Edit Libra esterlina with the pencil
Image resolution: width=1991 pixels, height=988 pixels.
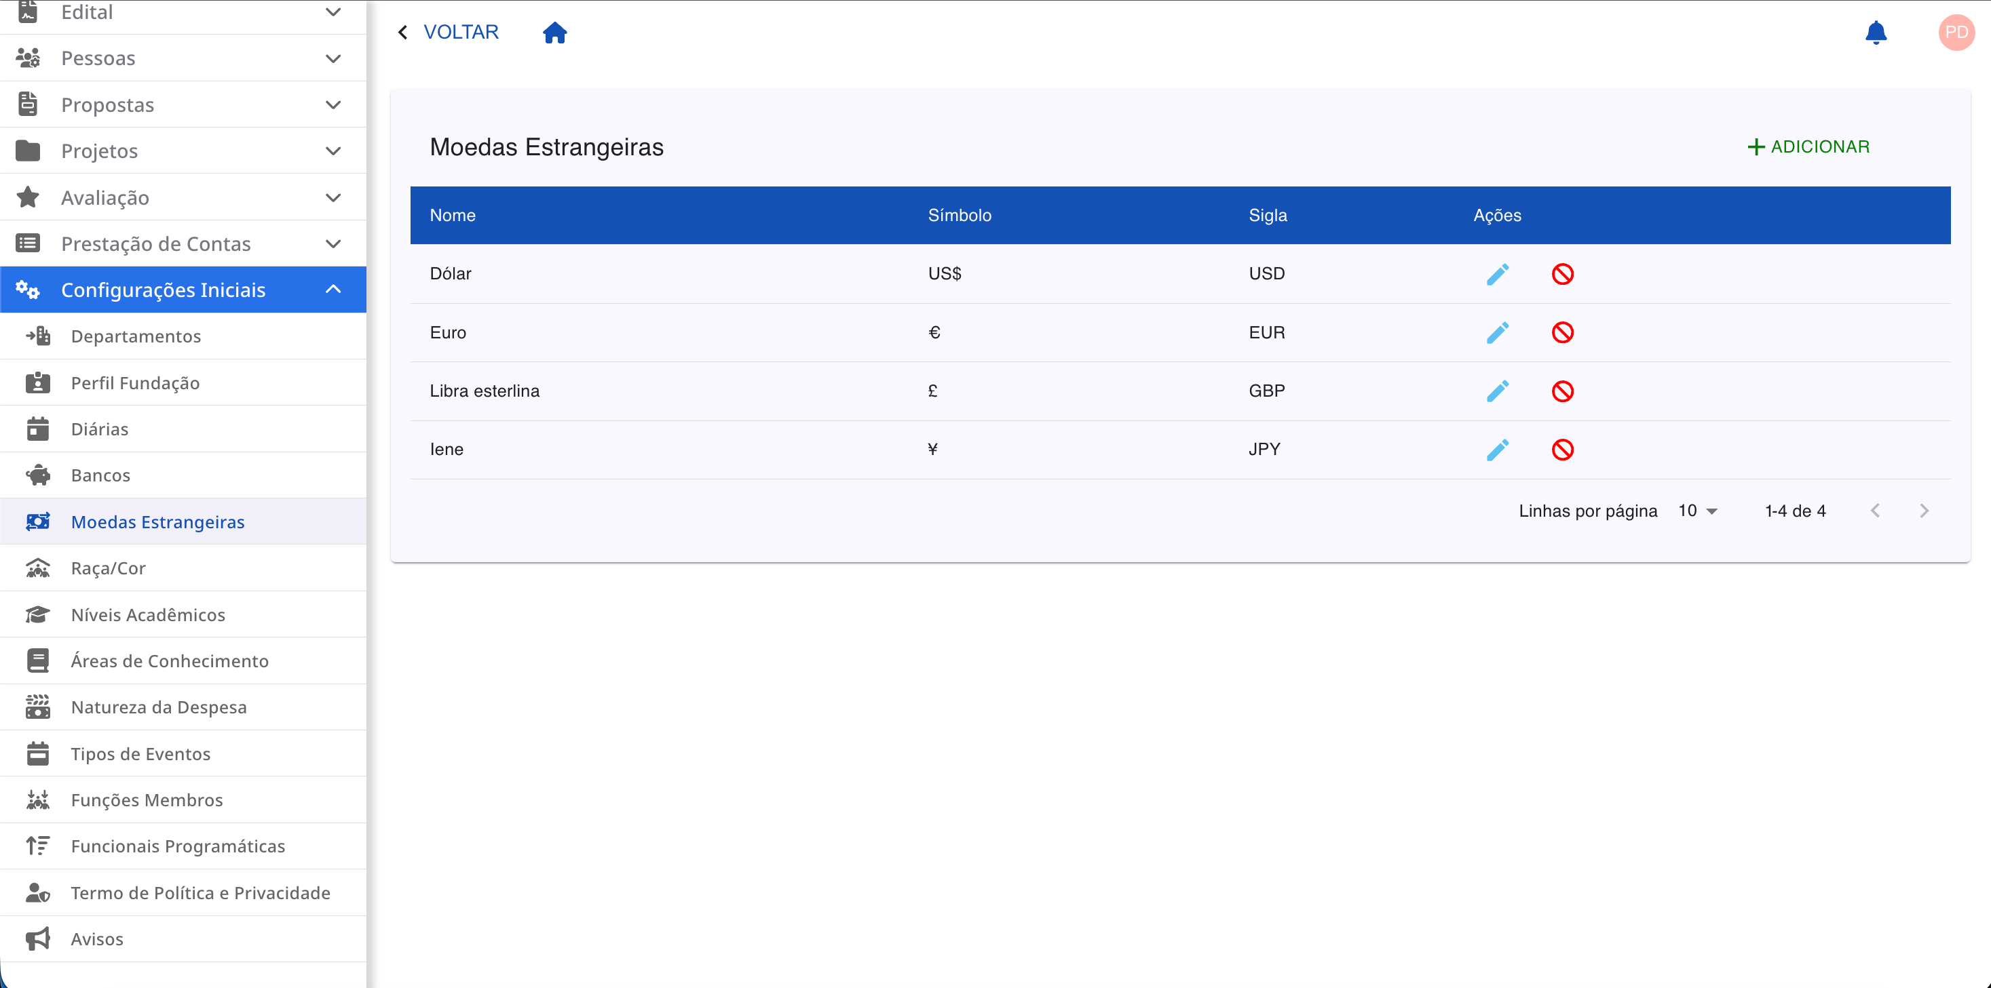pos(1497,392)
